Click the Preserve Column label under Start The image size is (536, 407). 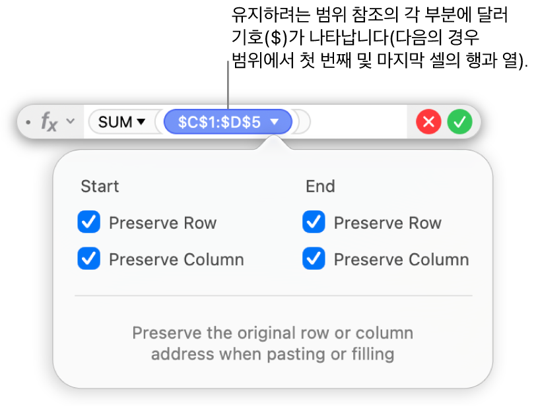pyautogui.click(x=176, y=259)
